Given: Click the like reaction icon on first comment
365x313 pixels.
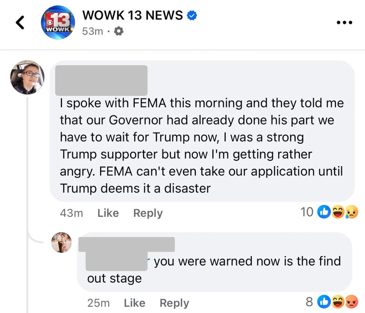Looking at the screenshot, I should (324, 212).
